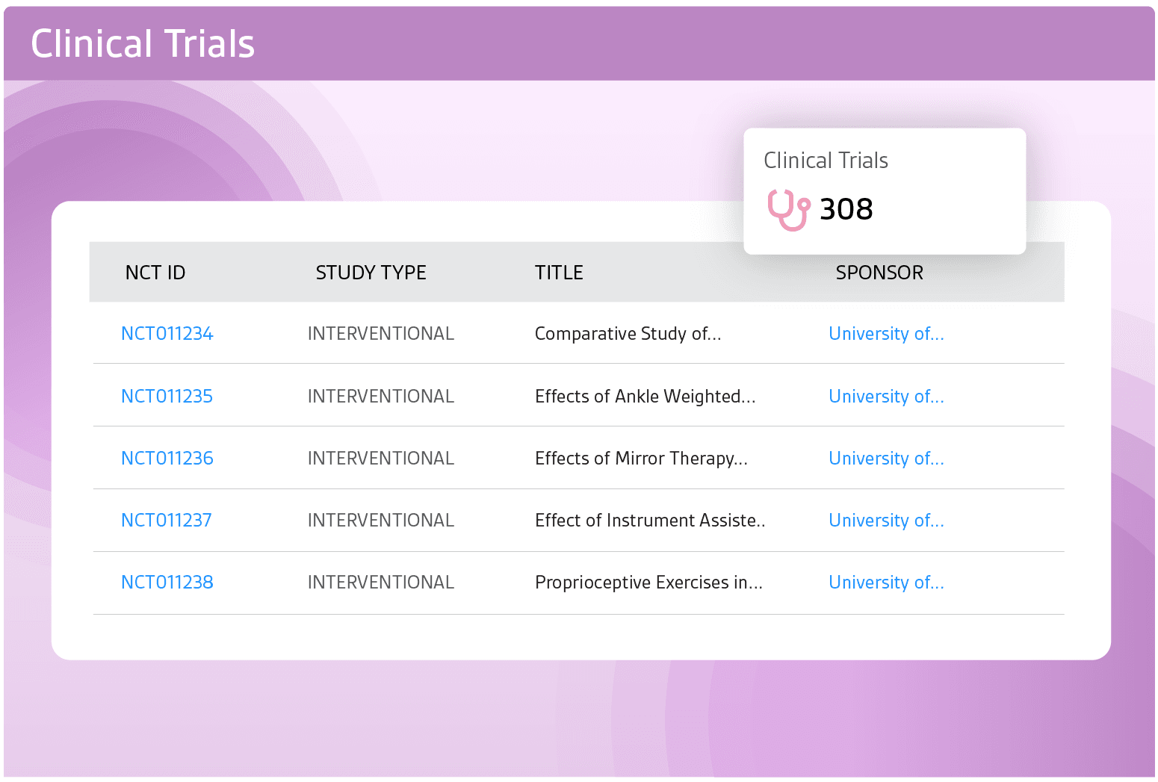Click INTERVENTIONAL in the NCT011238 row
Image resolution: width=1158 pixels, height=782 pixels.
point(381,583)
